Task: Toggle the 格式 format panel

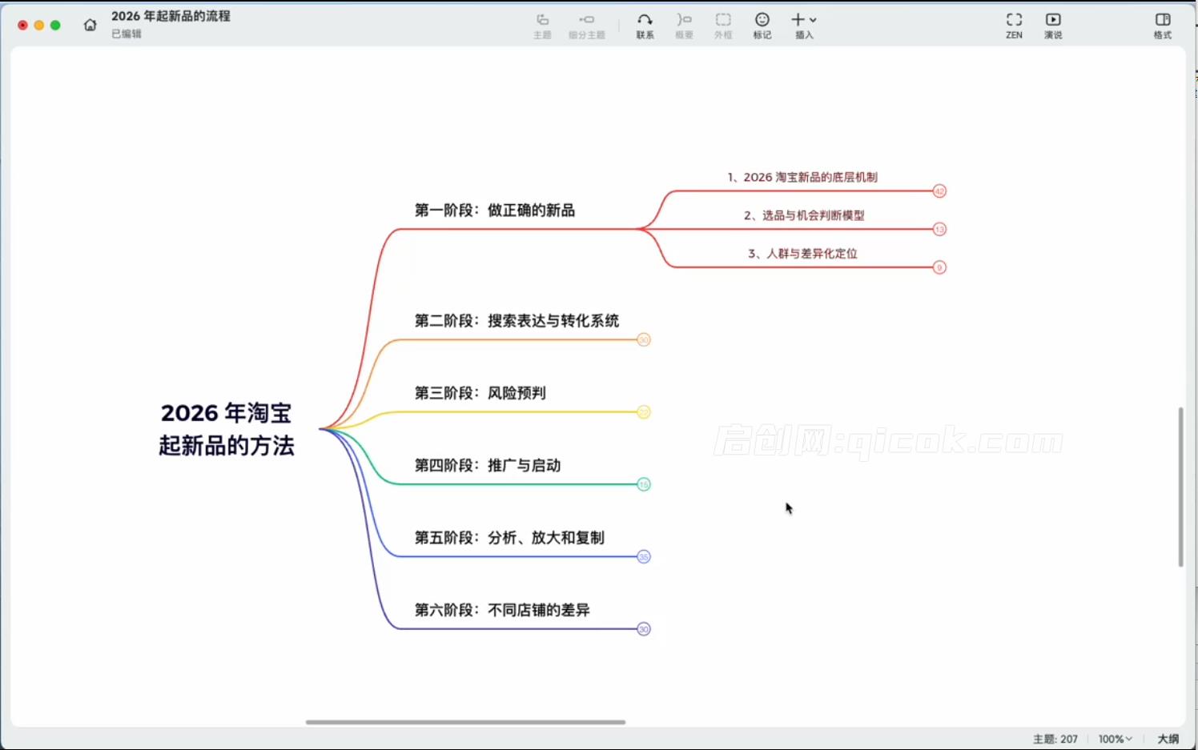Action: pyautogui.click(x=1163, y=26)
